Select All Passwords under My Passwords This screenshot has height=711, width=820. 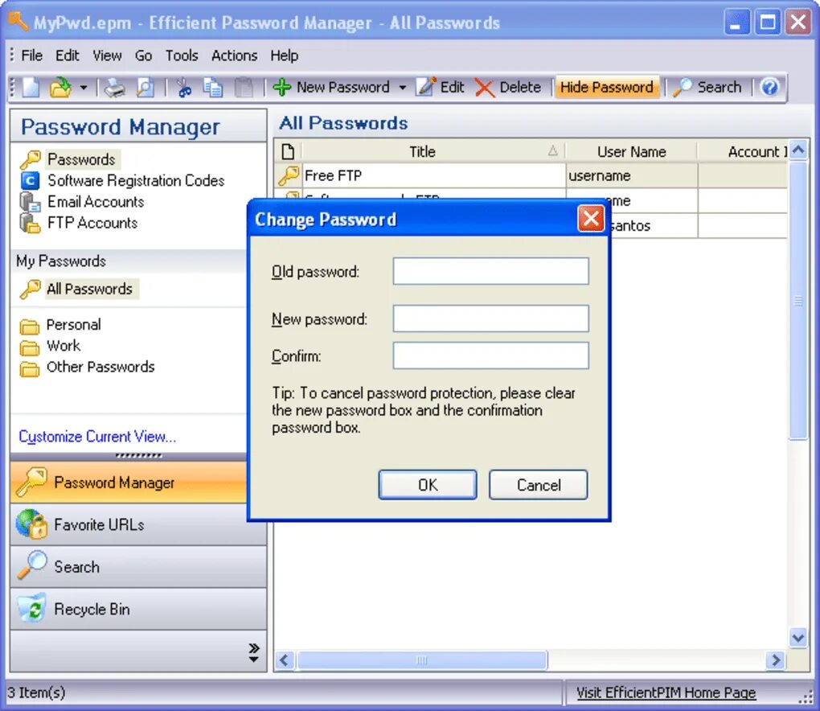coord(89,289)
